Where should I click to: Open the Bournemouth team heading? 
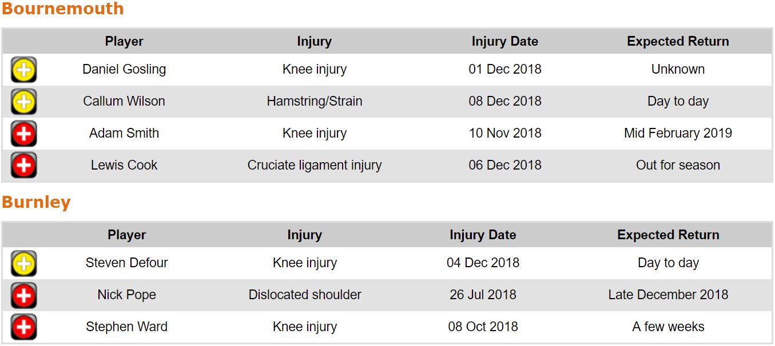coord(62,9)
